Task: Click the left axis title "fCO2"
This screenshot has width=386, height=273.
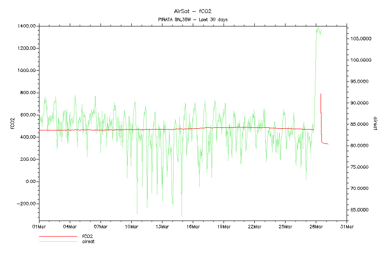Action: [13, 123]
